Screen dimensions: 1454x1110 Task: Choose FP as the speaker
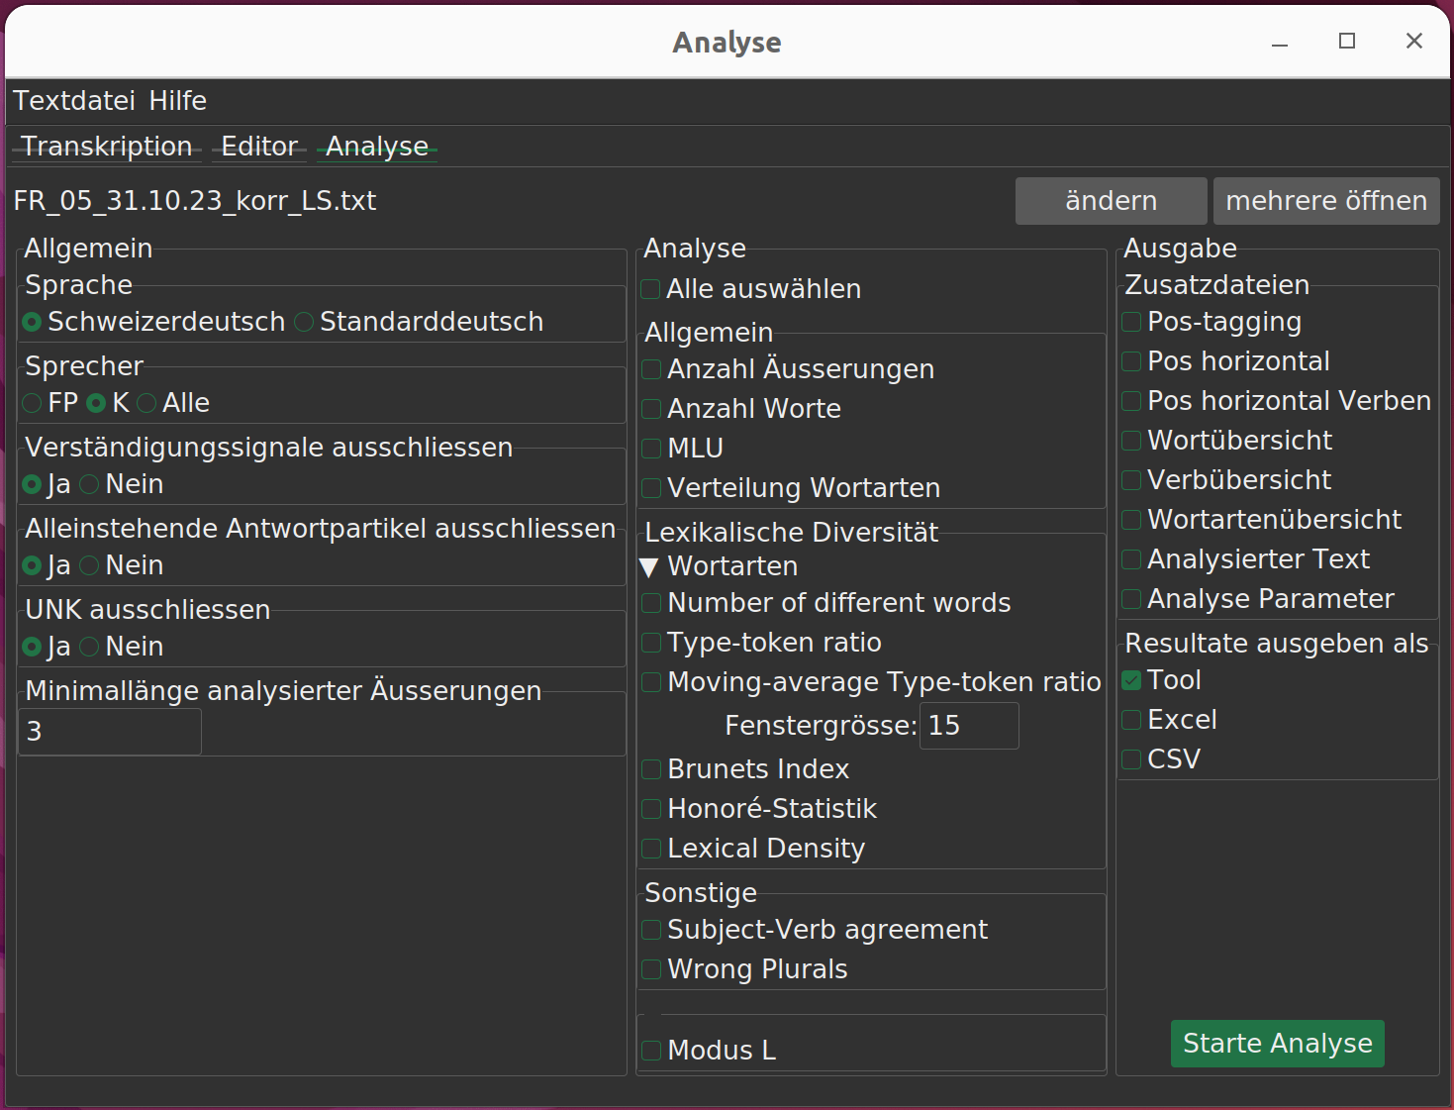(x=33, y=403)
